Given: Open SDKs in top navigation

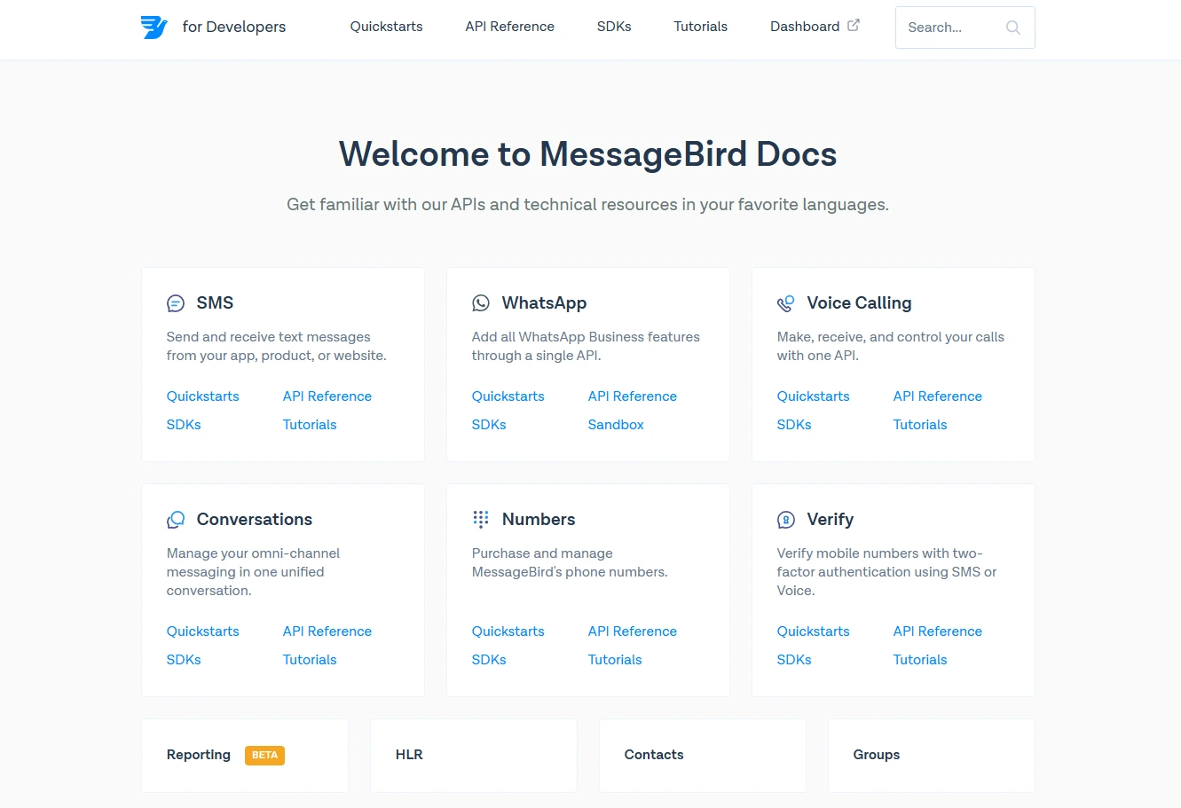Looking at the screenshot, I should pyautogui.click(x=614, y=27).
